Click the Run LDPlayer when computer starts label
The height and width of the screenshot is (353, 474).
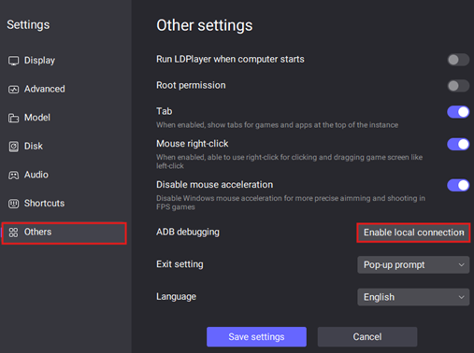[230, 59]
